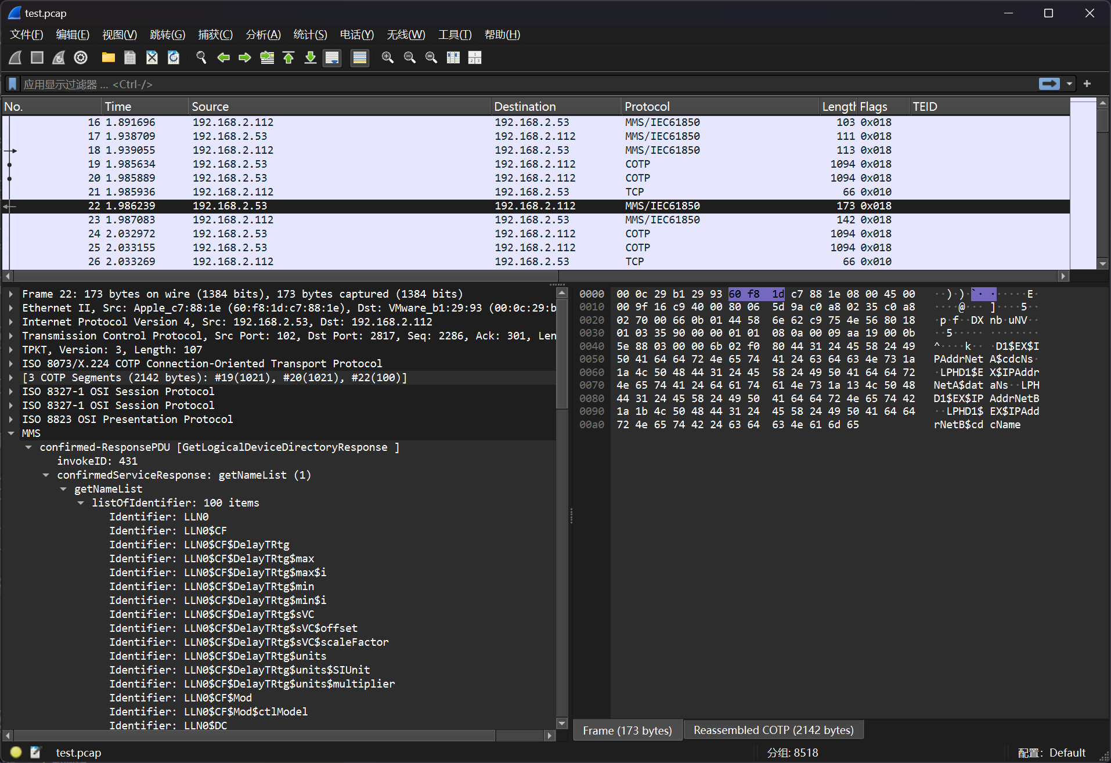1111x763 pixels.
Task: Expand Internet Protocol Version 4 node
Action: pyautogui.click(x=11, y=322)
